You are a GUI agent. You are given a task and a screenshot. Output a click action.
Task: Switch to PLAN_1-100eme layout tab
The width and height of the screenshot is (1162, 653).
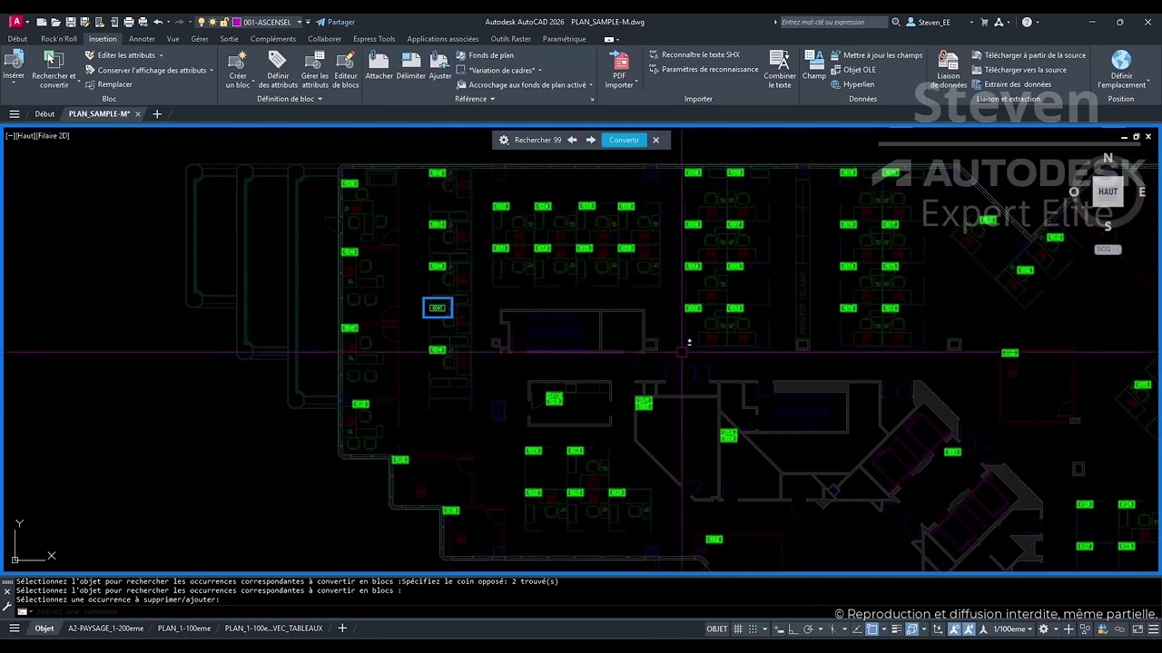pyautogui.click(x=184, y=629)
